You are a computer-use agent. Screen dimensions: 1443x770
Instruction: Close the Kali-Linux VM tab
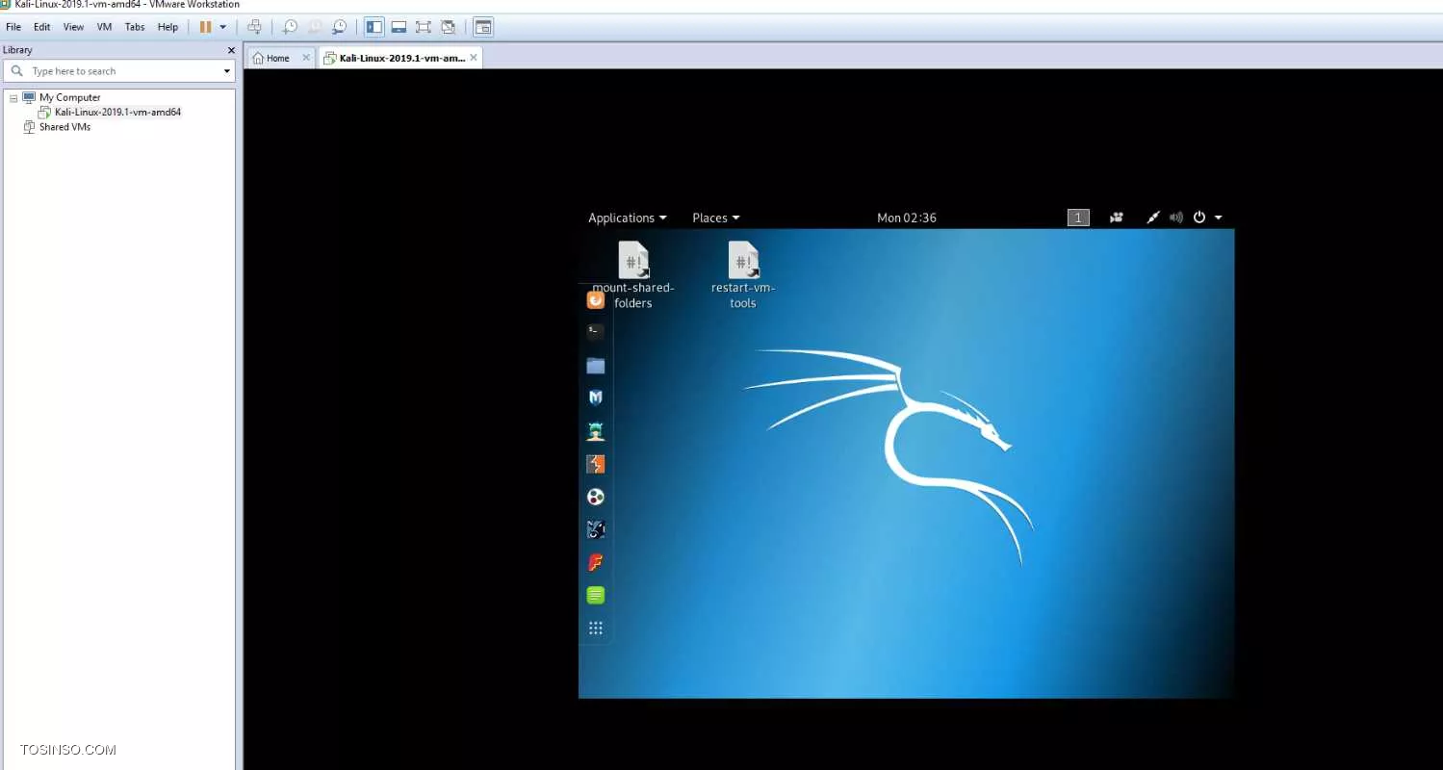[474, 58]
